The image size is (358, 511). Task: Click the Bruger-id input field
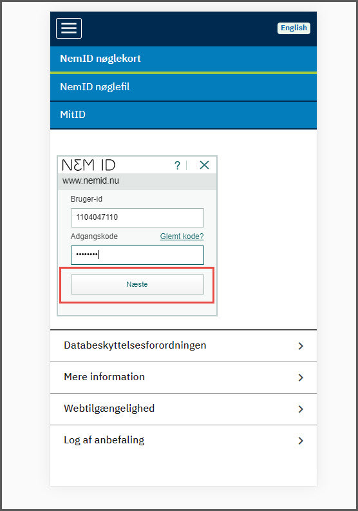(x=137, y=218)
